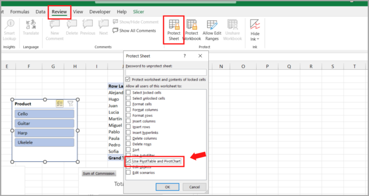The height and width of the screenshot is (196, 369).
Task: Open the Protect Sheet command
Action: [173, 30]
